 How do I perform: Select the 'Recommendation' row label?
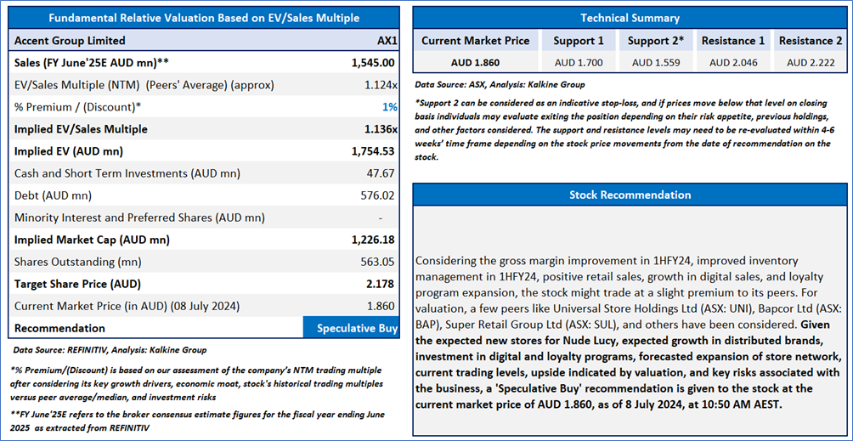click(x=59, y=329)
